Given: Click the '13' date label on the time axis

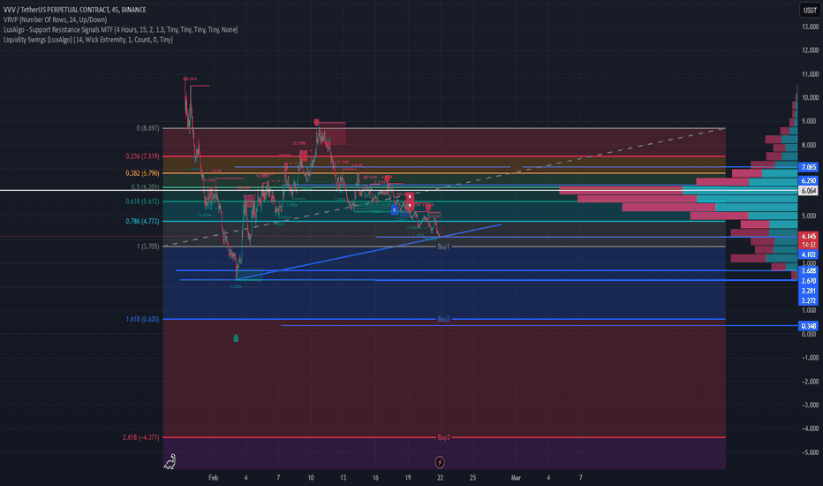Looking at the screenshot, I should [x=343, y=477].
